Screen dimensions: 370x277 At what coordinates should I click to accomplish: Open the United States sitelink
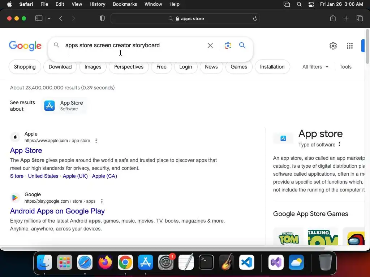point(43,176)
